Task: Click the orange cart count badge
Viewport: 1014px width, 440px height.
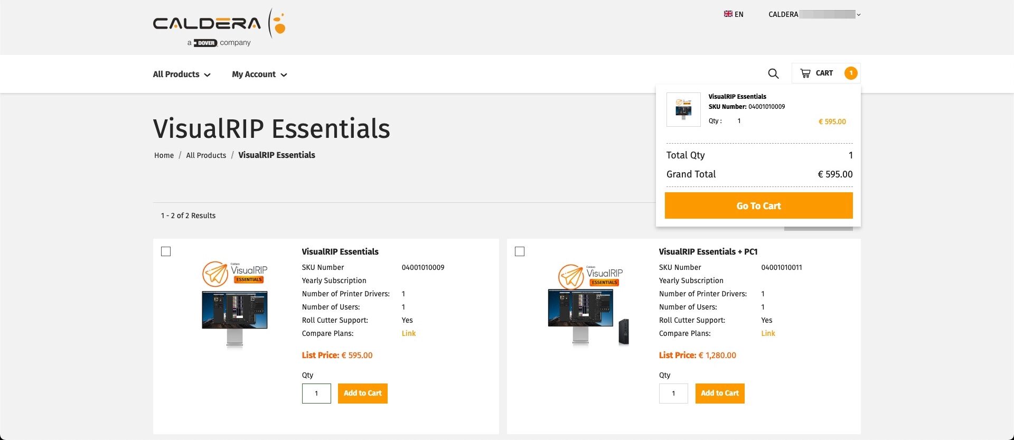Action: pyautogui.click(x=850, y=73)
